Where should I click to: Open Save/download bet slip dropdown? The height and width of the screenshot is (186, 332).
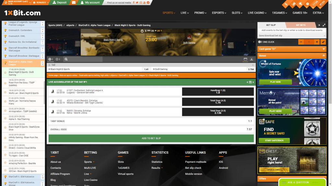(292, 36)
